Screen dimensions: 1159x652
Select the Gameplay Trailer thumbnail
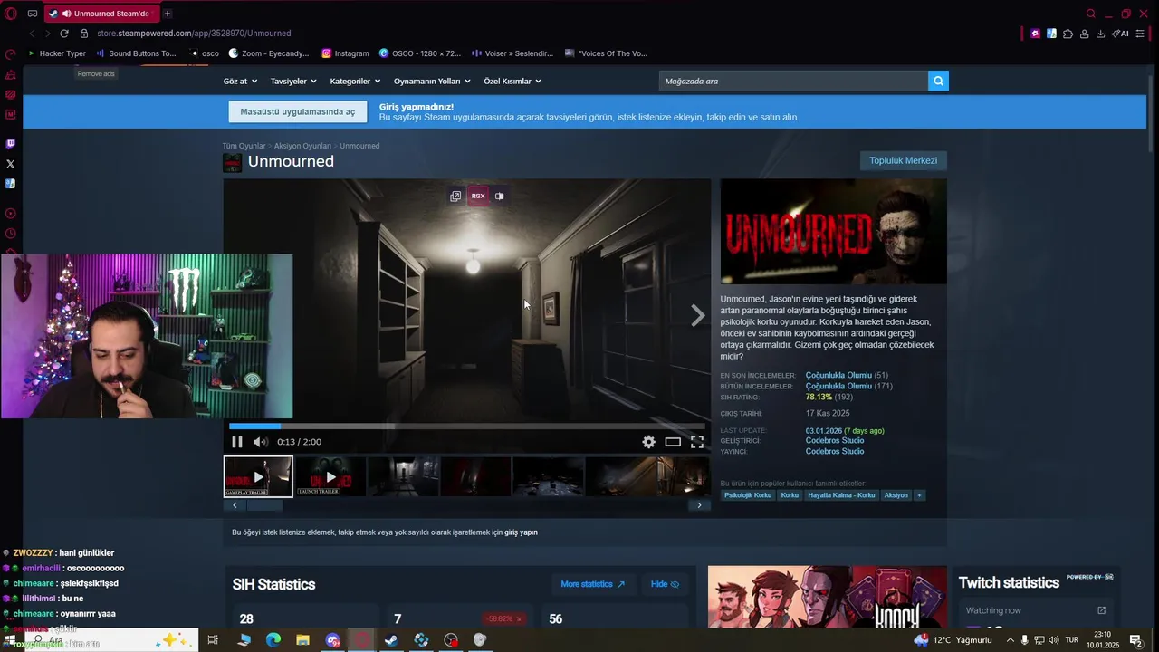pos(258,476)
